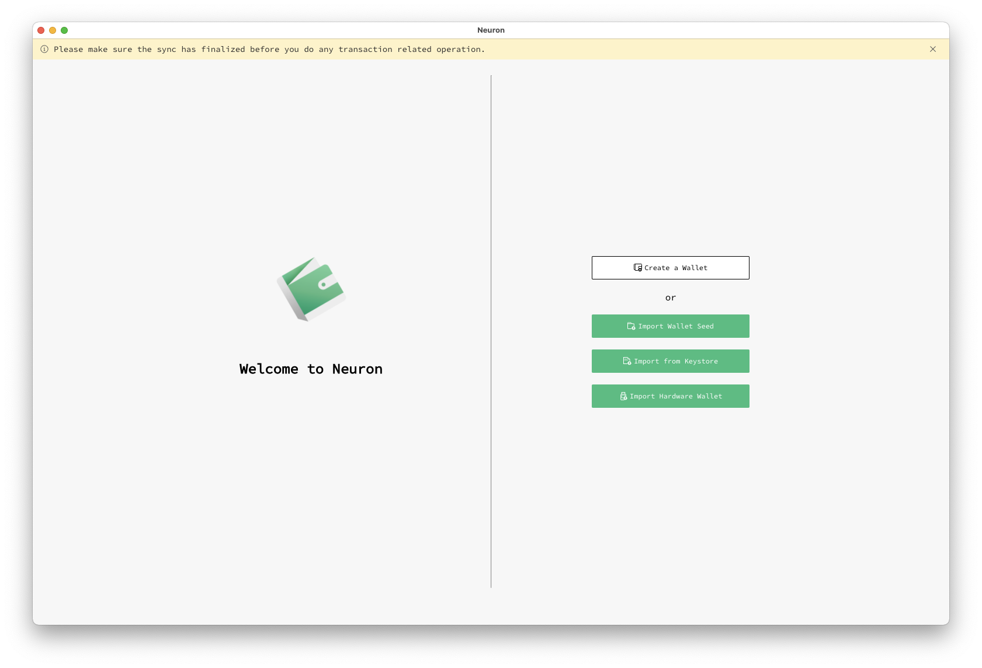Click the yellow minimize traffic light

53,30
